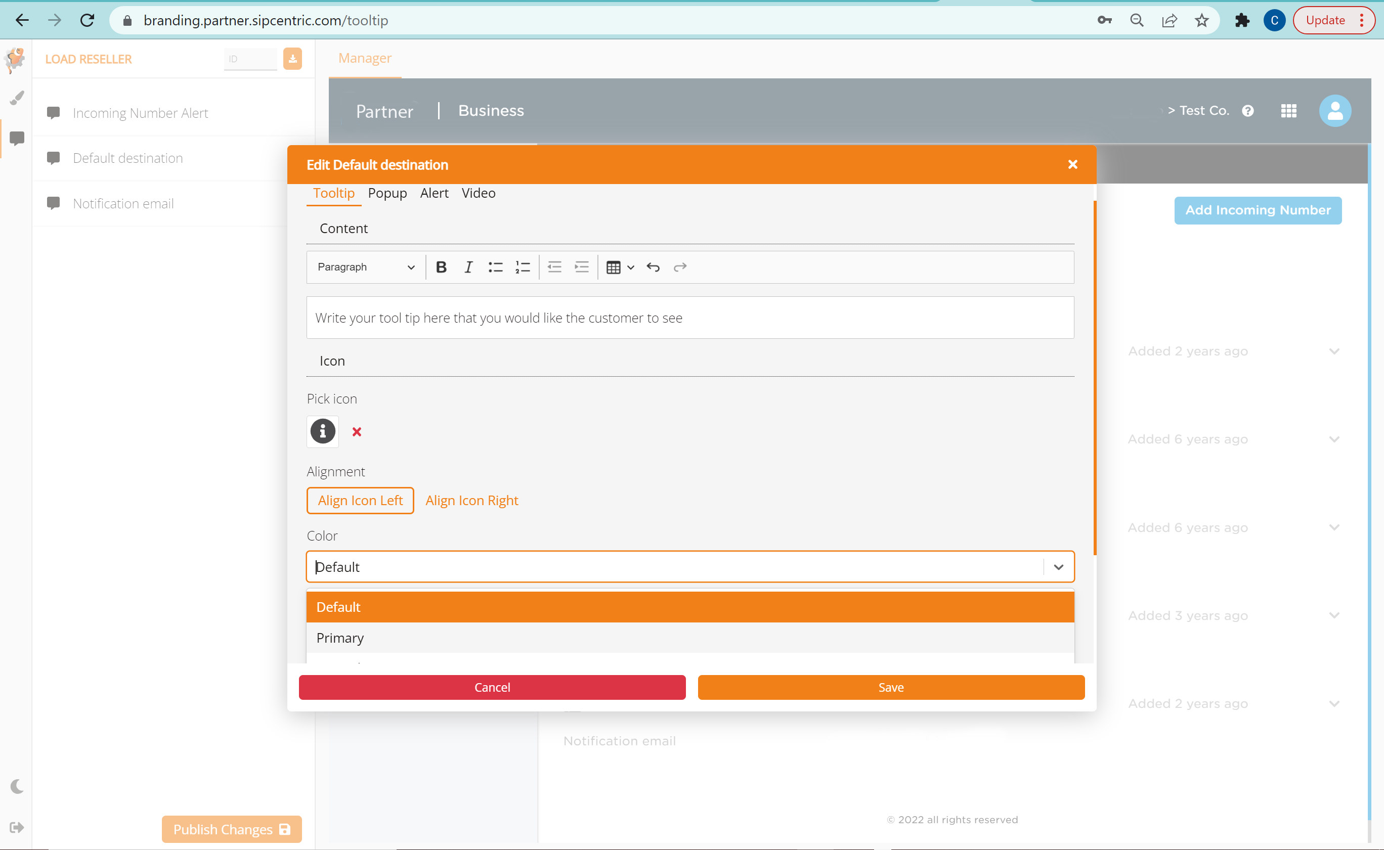Click the Save button

tap(891, 687)
